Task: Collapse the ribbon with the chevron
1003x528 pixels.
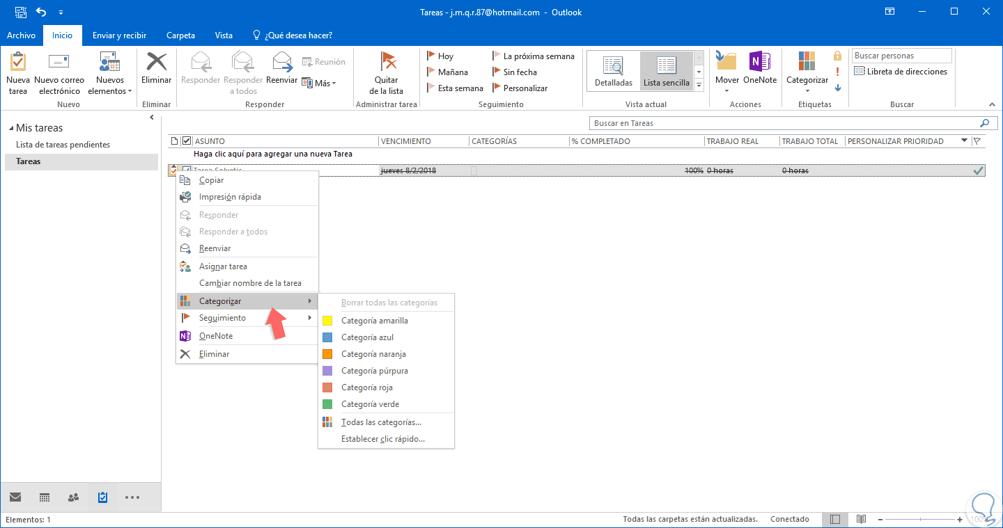Action: tap(993, 105)
